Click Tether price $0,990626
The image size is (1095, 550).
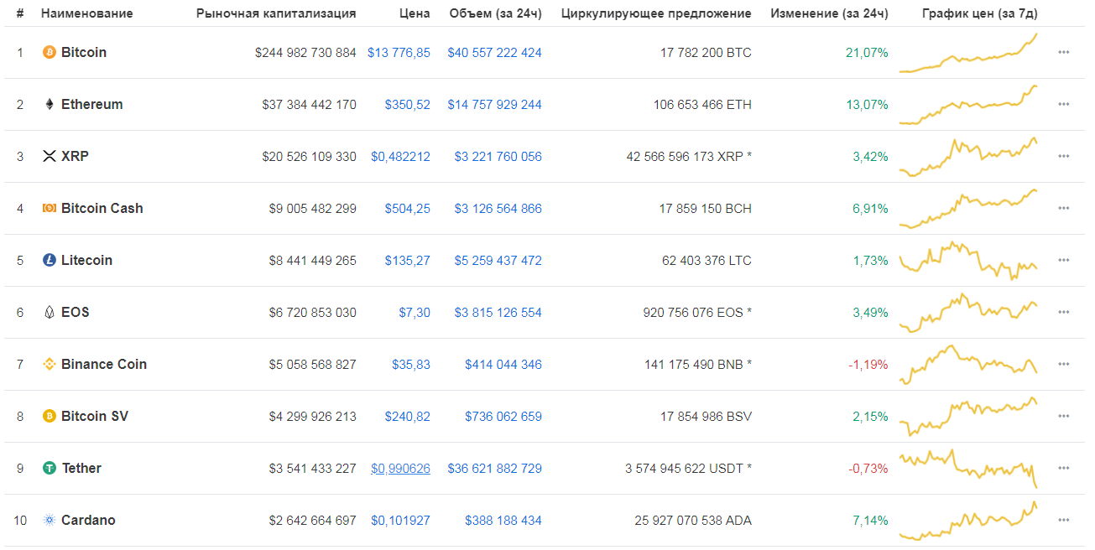click(x=400, y=468)
